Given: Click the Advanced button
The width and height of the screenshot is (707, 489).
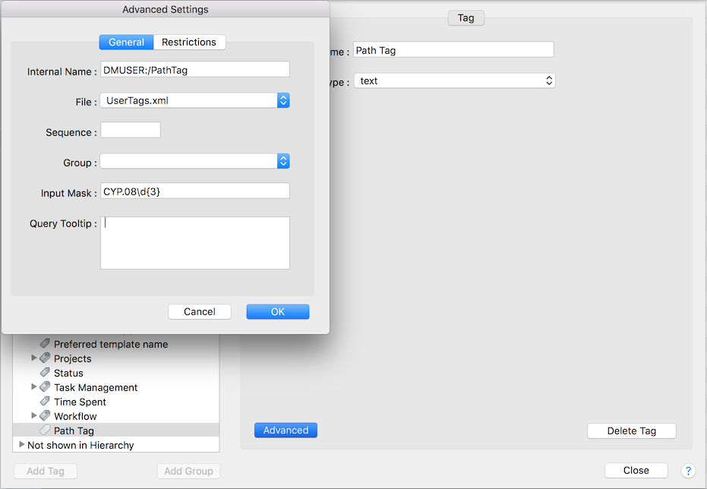Looking at the screenshot, I should click(286, 431).
